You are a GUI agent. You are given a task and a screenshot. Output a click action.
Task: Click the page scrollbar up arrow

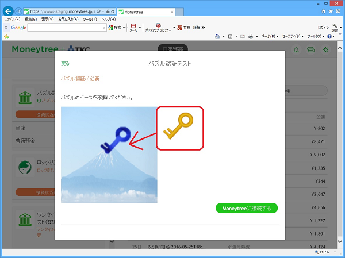pos(340,48)
